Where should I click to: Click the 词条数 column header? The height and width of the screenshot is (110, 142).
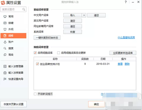tap(85, 59)
